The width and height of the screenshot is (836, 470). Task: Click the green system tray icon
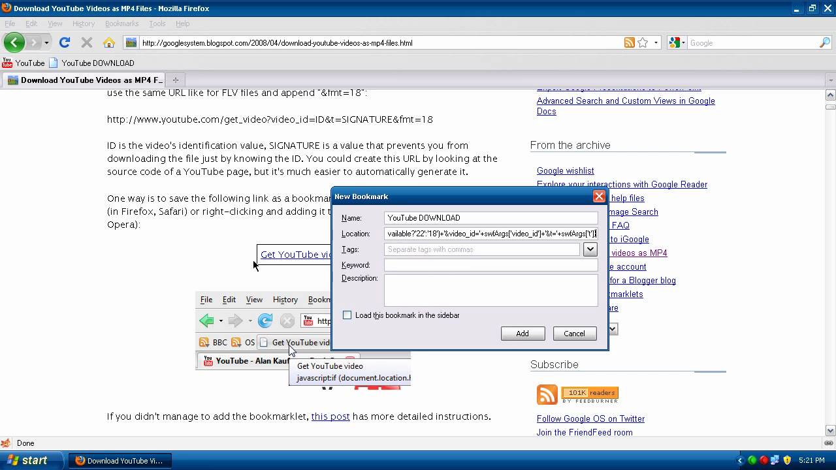(x=752, y=460)
